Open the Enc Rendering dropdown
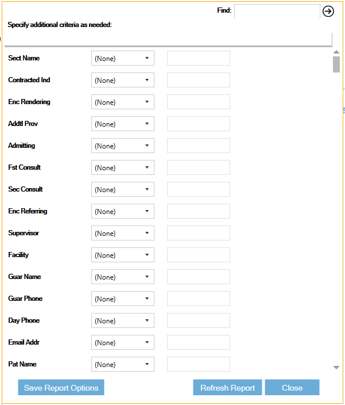Image resolution: width=345 pixels, height=405 pixels. (x=123, y=102)
